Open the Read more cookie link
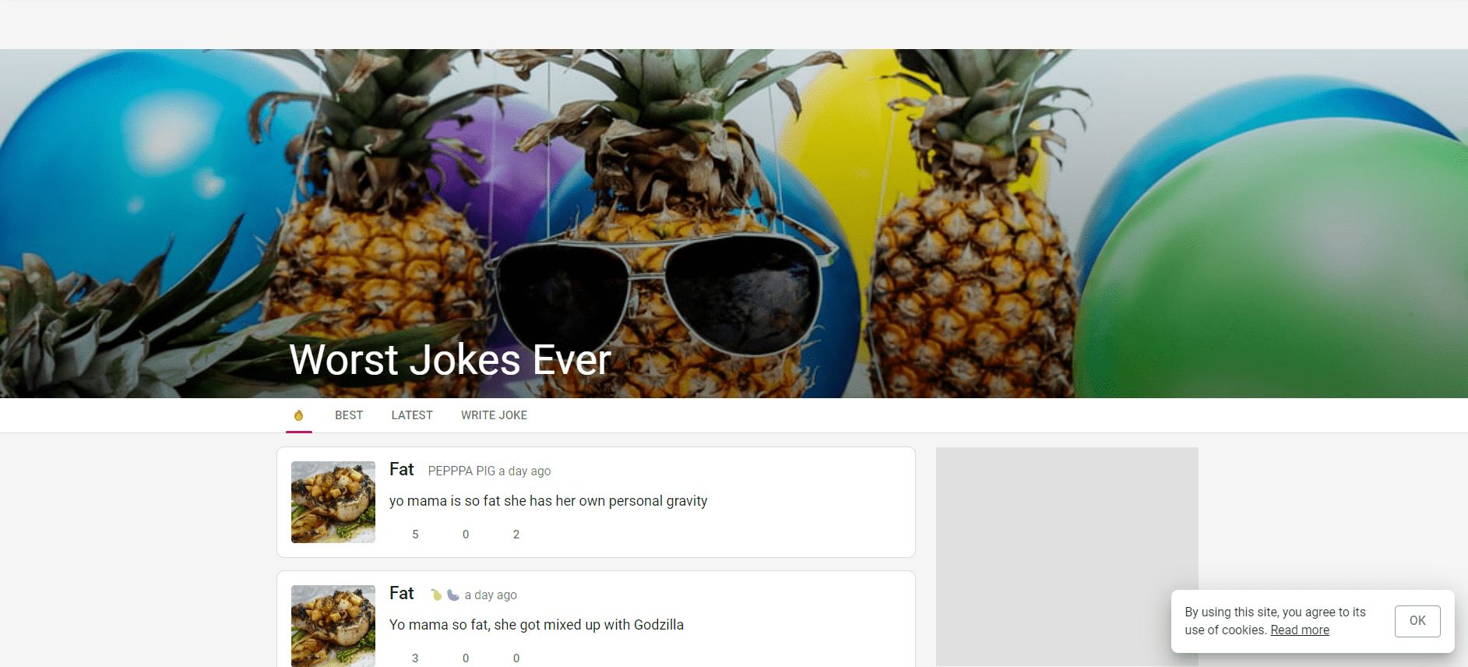The image size is (1468, 667). (1300, 630)
